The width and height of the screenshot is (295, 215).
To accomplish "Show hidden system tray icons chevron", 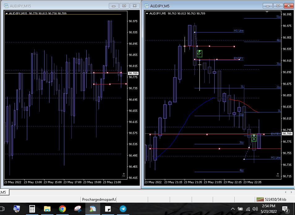I will (233, 209).
